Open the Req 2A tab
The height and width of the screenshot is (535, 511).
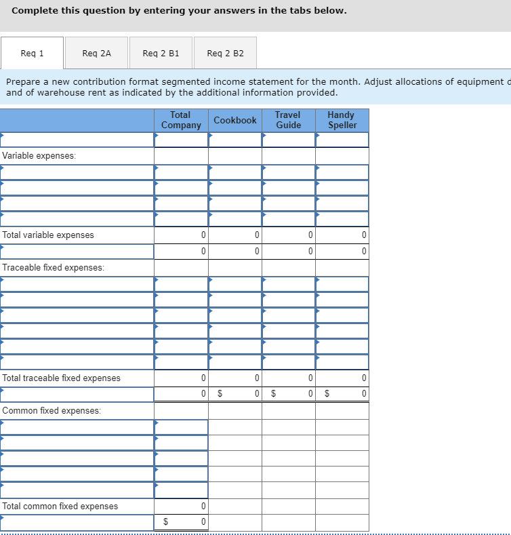pyautogui.click(x=96, y=53)
